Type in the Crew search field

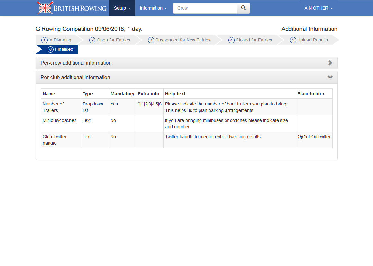point(205,8)
